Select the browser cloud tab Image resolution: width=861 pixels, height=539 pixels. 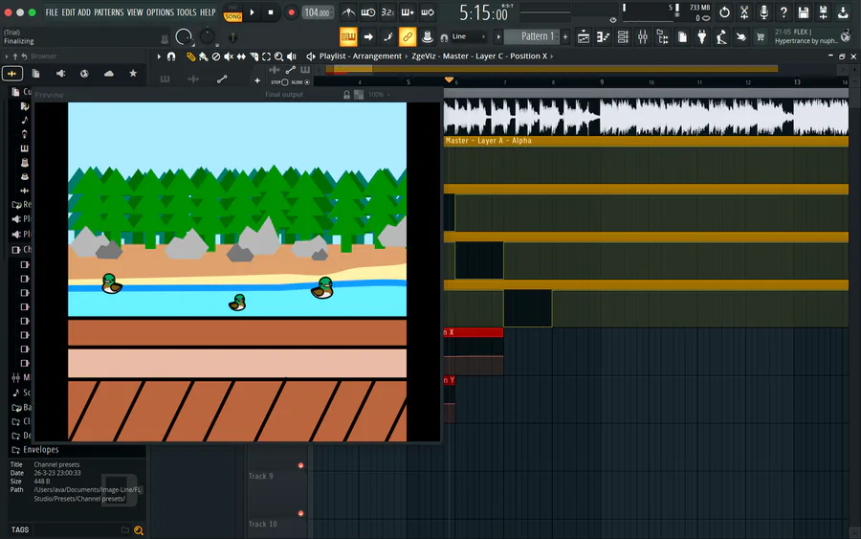click(x=109, y=74)
